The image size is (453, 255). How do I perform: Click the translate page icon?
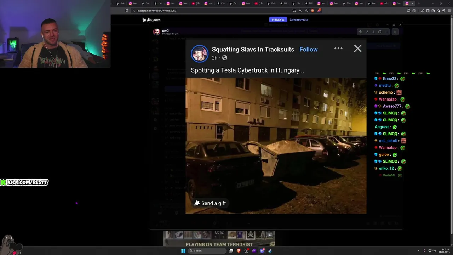300,11
